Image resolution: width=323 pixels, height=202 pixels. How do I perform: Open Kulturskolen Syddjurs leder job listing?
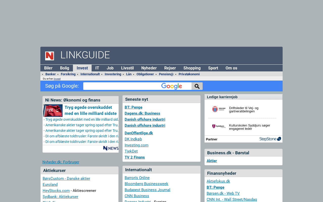[x=250, y=127]
